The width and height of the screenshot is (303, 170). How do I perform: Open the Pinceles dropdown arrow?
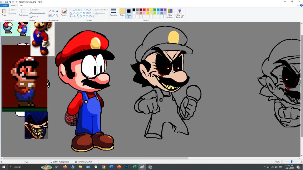(x=64, y=17)
